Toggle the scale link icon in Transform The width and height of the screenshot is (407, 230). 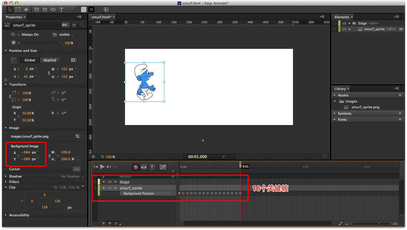pyautogui.click(x=10, y=96)
